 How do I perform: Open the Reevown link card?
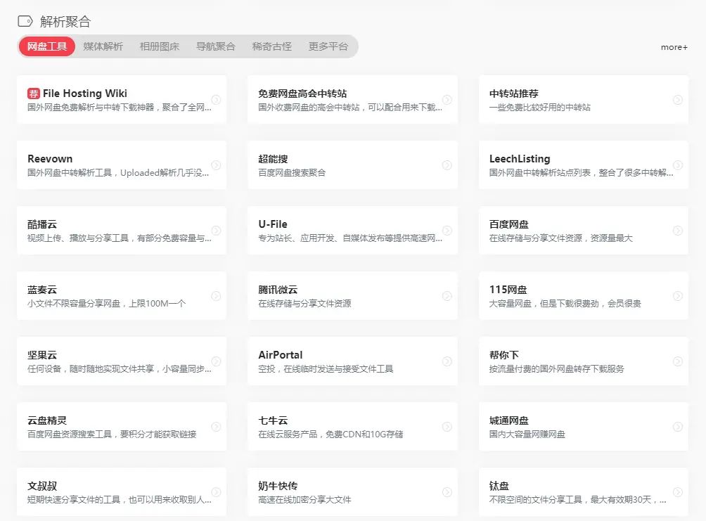point(122,165)
